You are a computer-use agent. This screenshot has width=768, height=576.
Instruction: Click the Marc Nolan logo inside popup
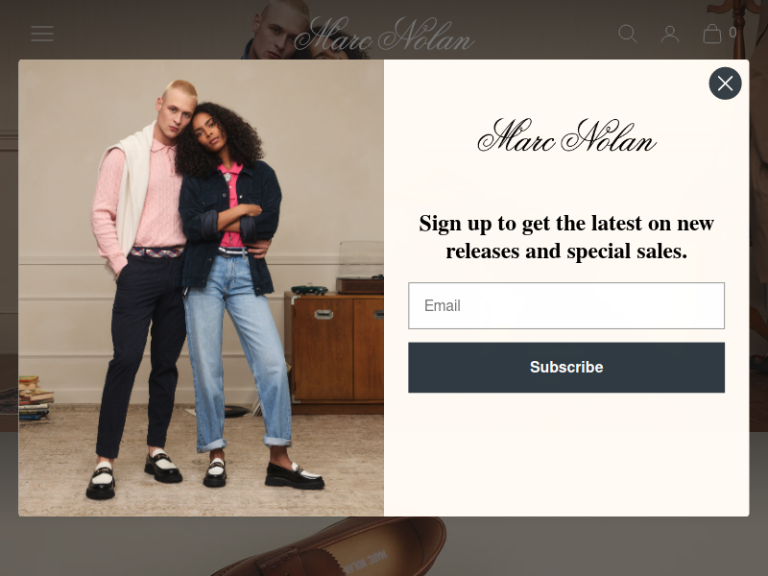[x=566, y=134]
